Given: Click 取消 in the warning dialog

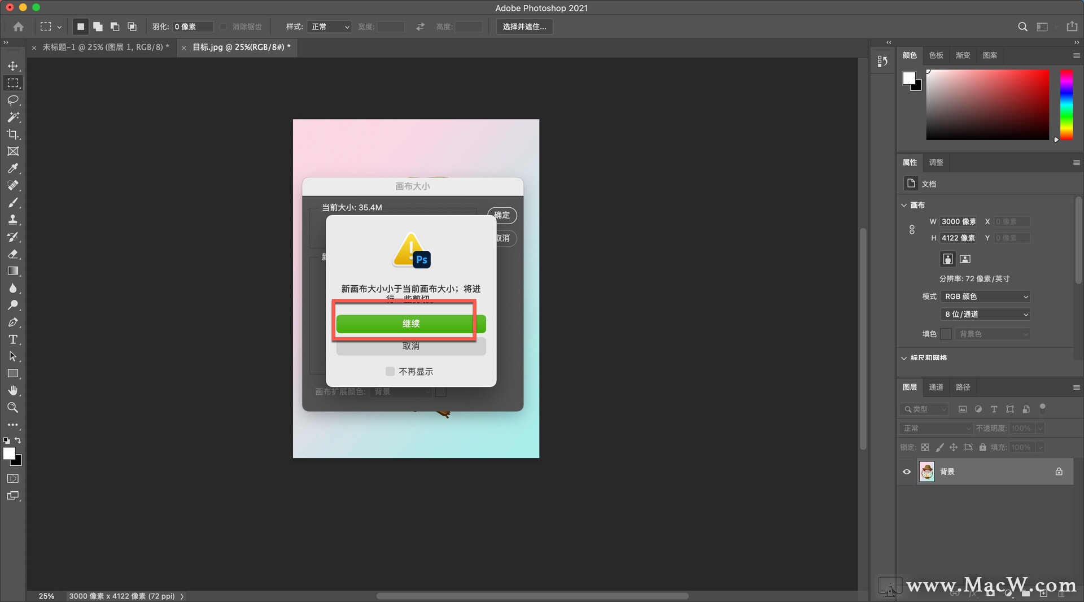Looking at the screenshot, I should 410,346.
